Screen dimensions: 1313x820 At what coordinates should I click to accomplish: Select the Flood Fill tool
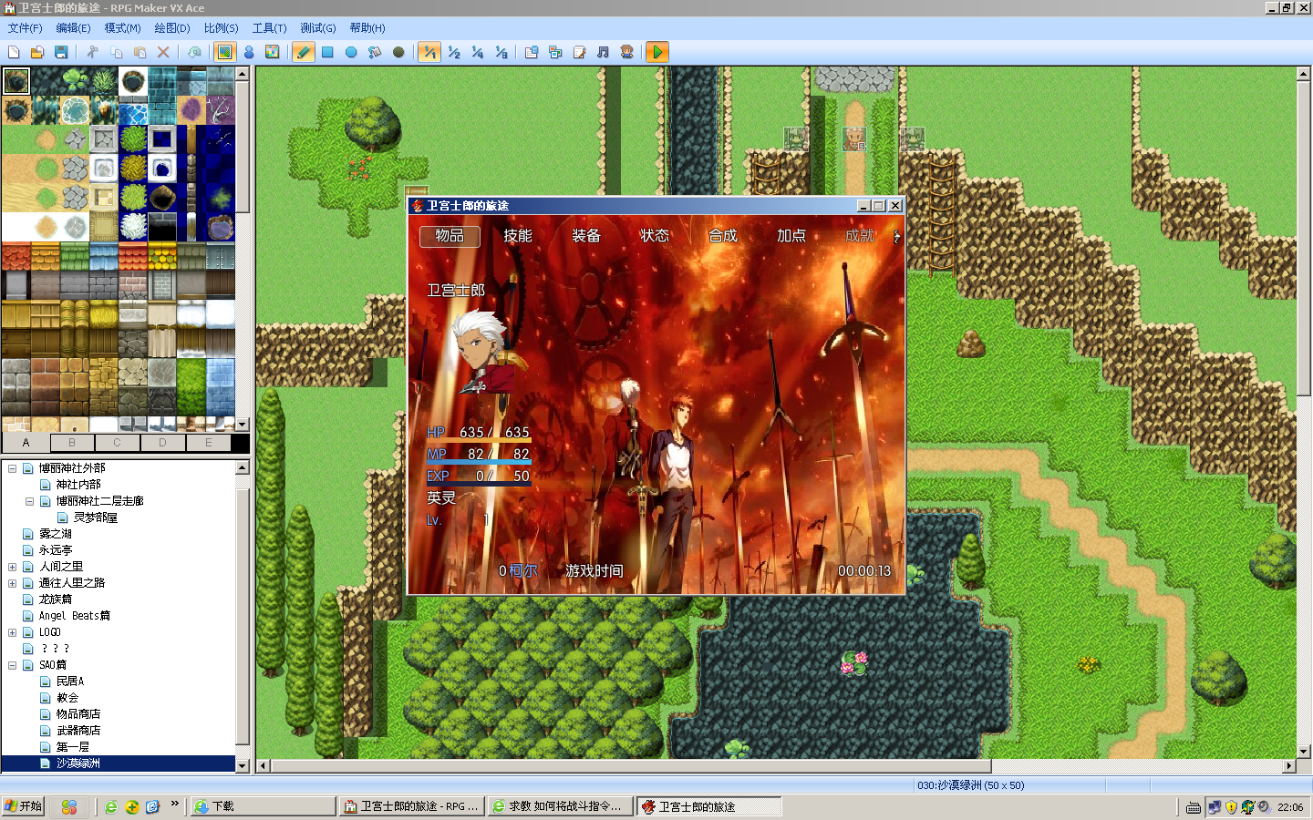point(375,52)
